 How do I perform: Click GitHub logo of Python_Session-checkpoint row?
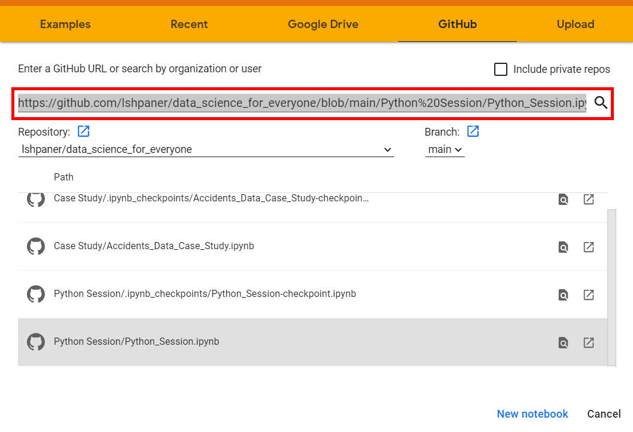point(36,294)
